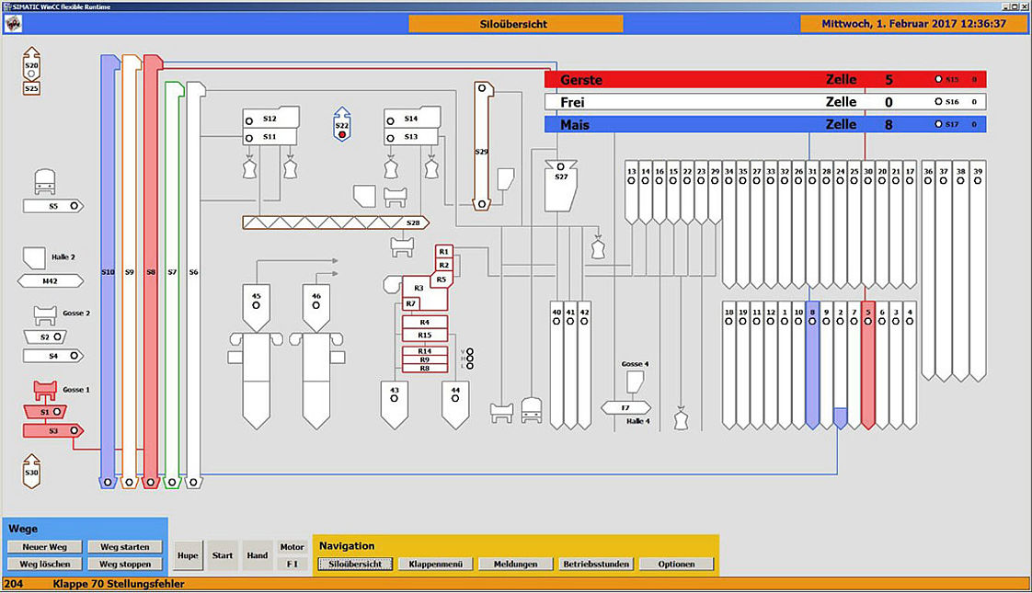The width and height of the screenshot is (1032, 593).
Task: Select the S4 conveyor
Action: click(x=53, y=356)
